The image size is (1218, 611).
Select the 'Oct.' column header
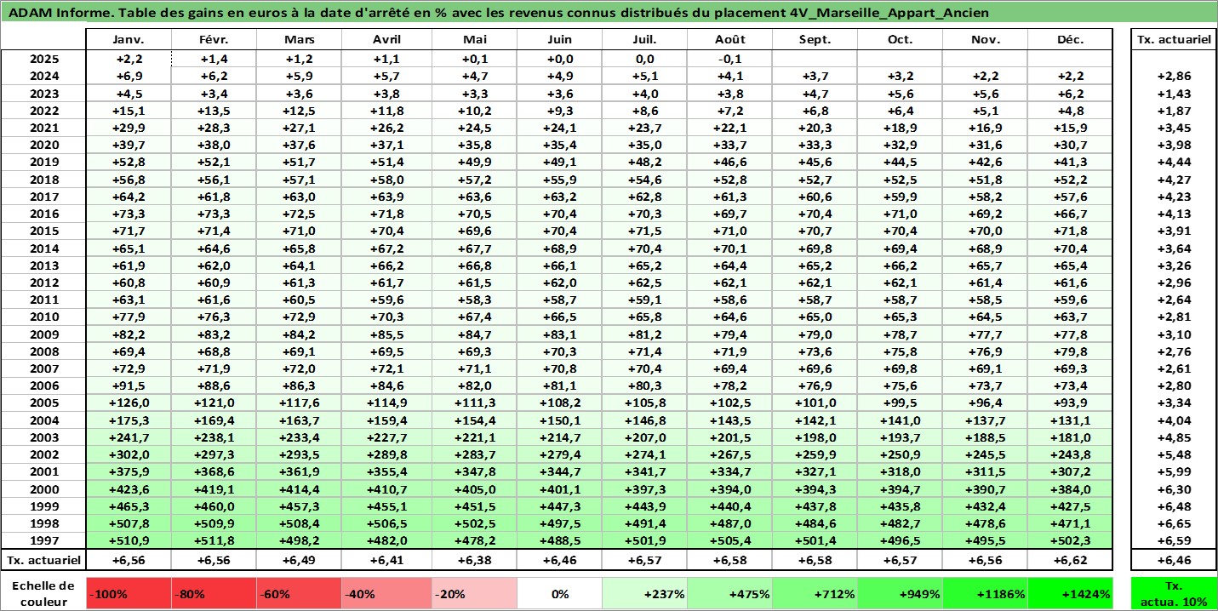click(x=900, y=40)
